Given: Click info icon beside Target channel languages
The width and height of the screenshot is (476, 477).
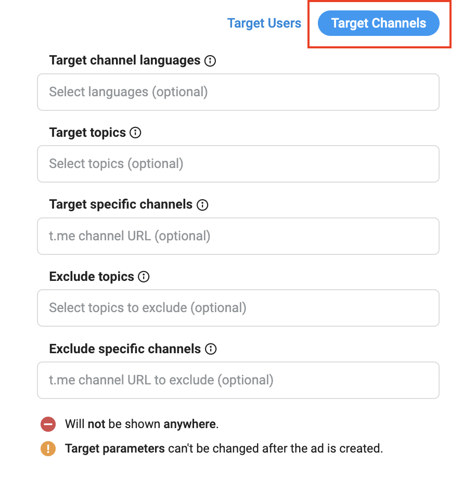Looking at the screenshot, I should click(210, 61).
